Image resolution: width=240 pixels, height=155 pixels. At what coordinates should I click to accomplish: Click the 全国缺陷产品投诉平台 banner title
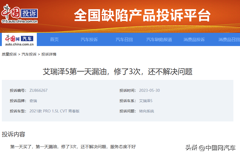pos(142,15)
